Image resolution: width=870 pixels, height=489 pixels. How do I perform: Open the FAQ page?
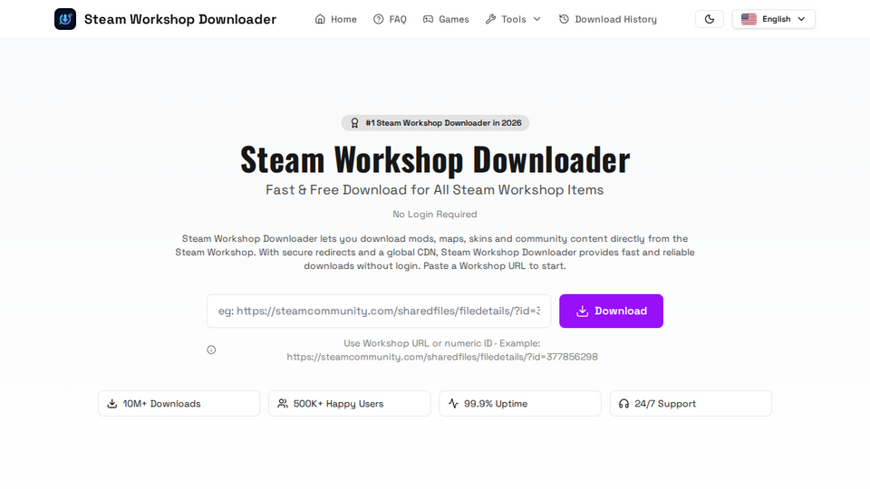pos(390,19)
